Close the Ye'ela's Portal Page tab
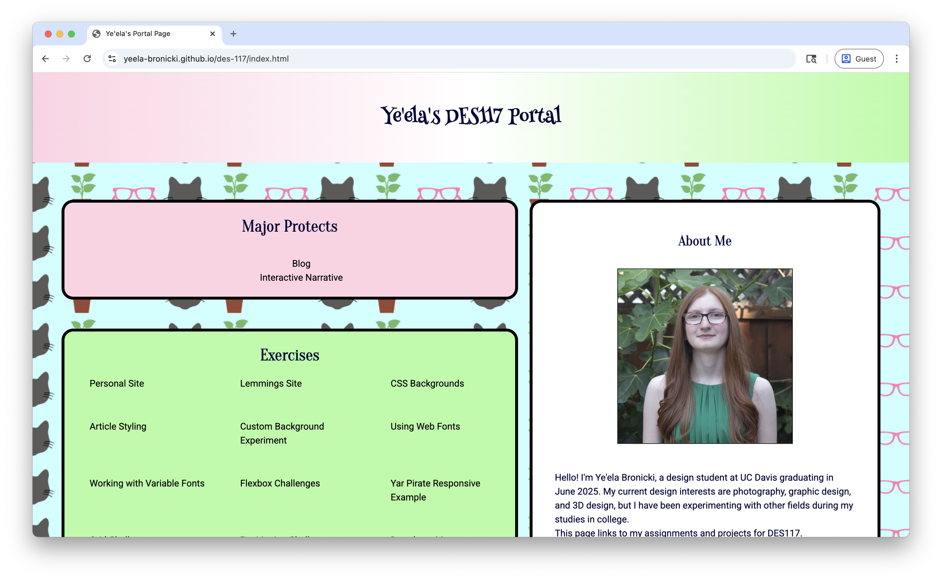The image size is (942, 580). (x=212, y=34)
